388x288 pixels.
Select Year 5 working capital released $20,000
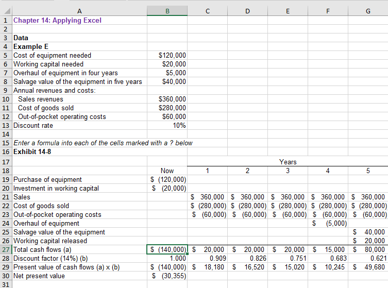pyautogui.click(x=368, y=241)
